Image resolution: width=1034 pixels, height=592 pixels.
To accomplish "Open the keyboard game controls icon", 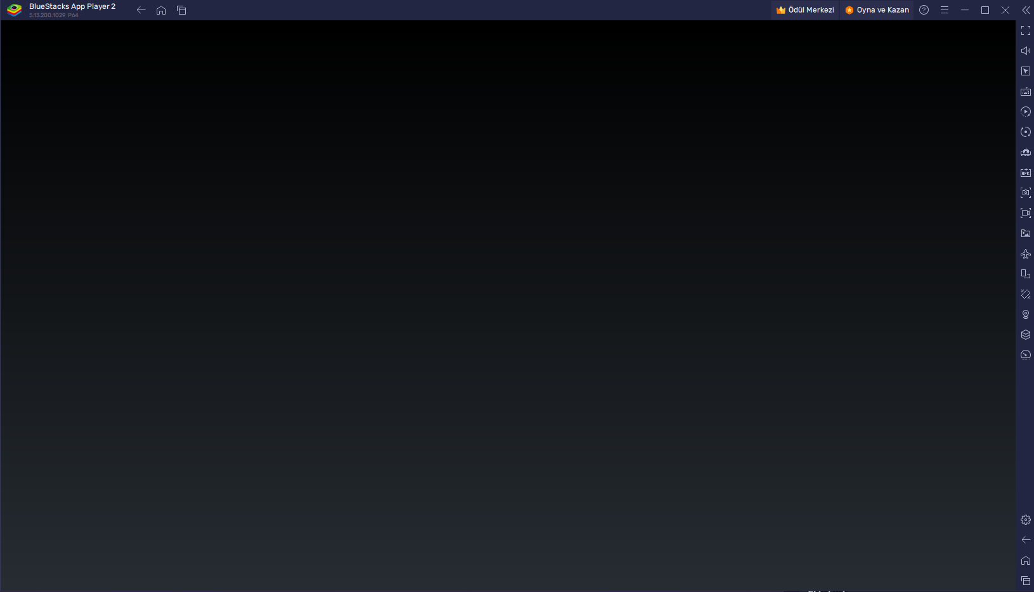I will point(1026,91).
